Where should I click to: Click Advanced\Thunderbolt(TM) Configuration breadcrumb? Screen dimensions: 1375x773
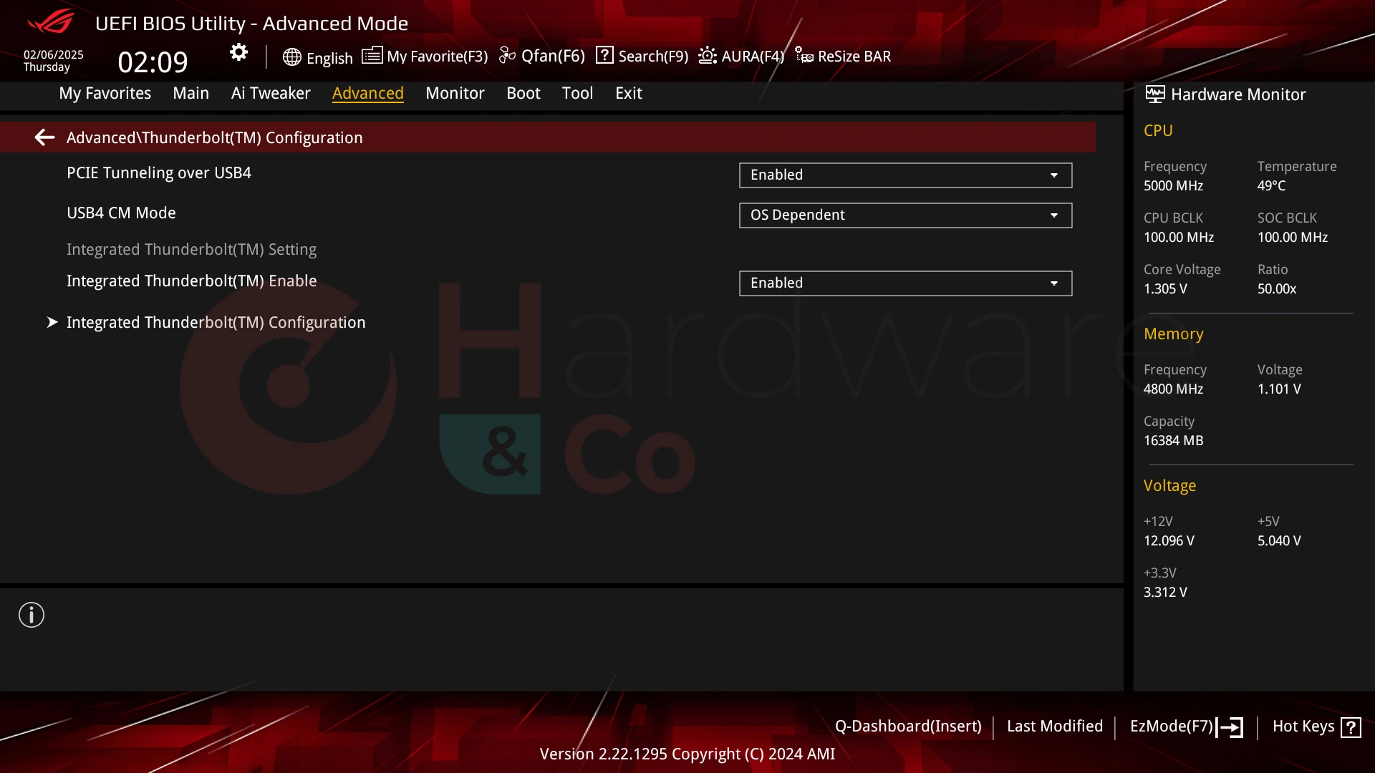(214, 137)
